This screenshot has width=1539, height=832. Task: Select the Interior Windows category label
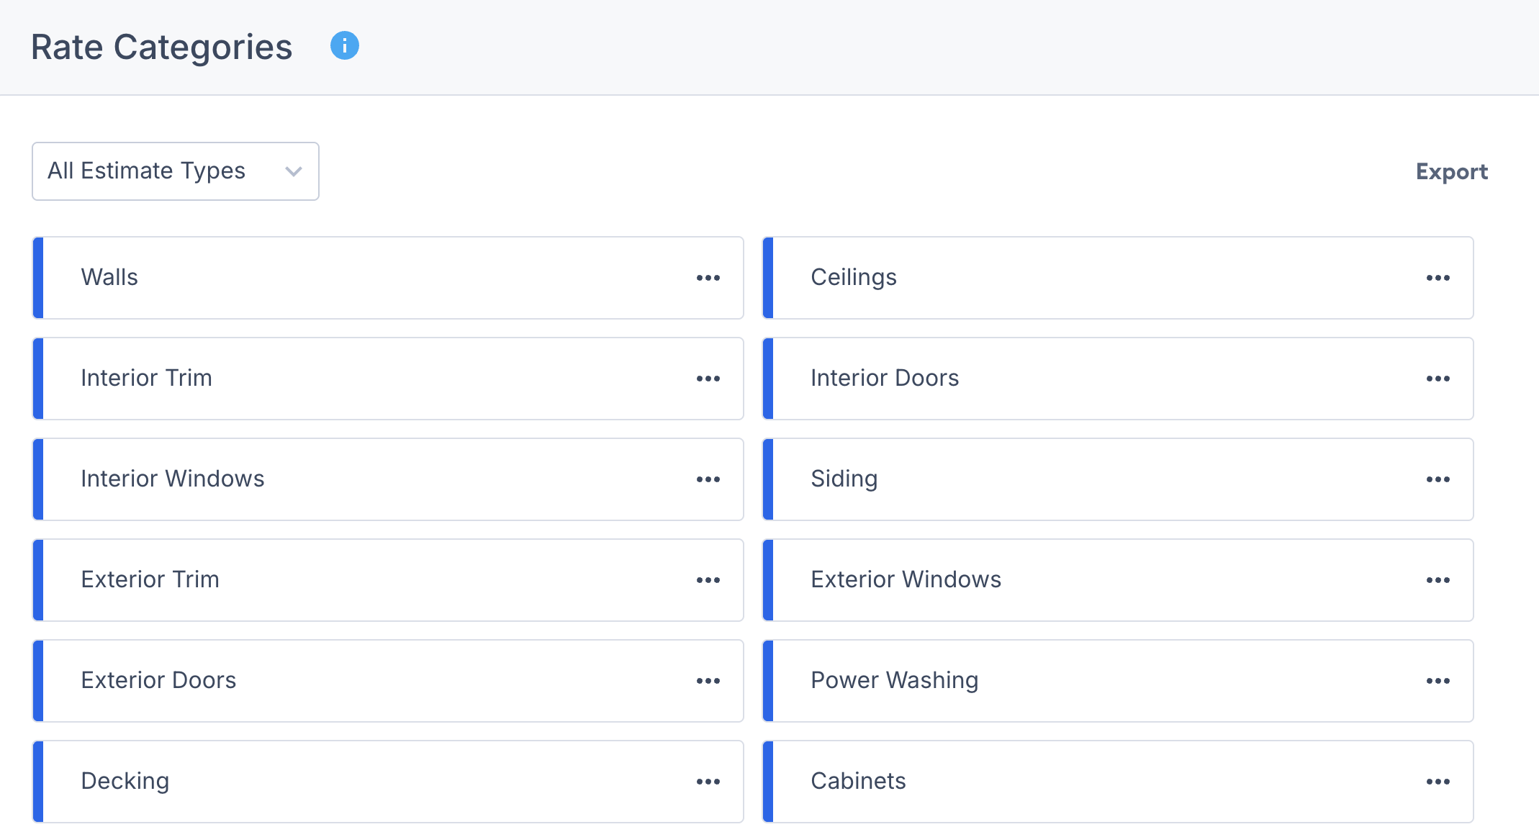(x=173, y=479)
